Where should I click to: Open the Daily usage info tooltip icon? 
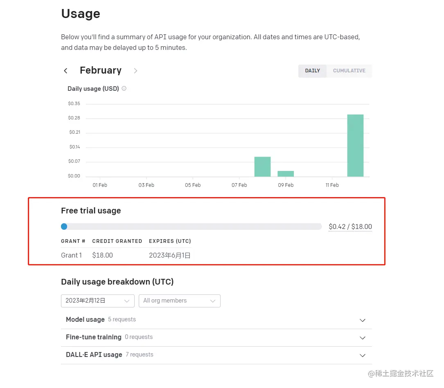[124, 88]
